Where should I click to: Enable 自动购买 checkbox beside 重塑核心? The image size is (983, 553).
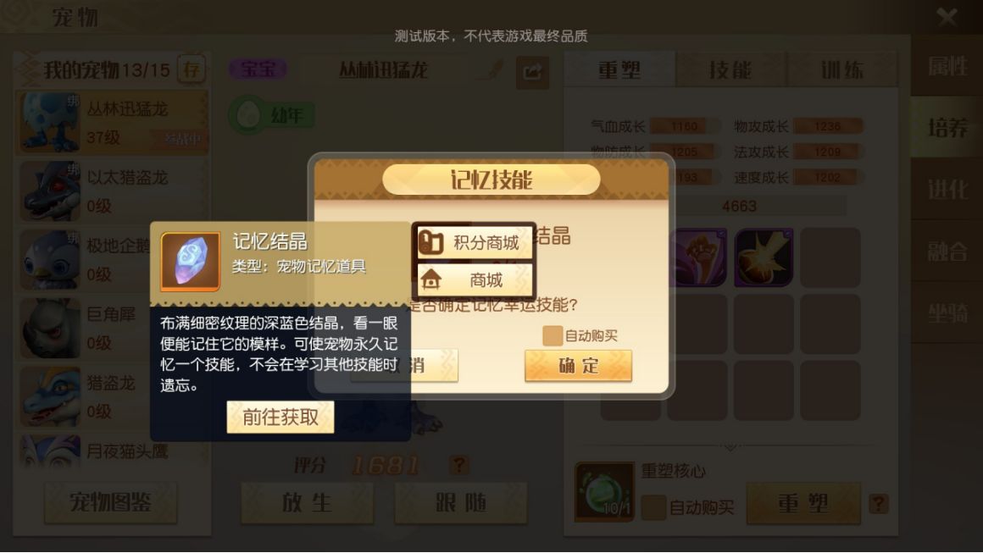654,507
